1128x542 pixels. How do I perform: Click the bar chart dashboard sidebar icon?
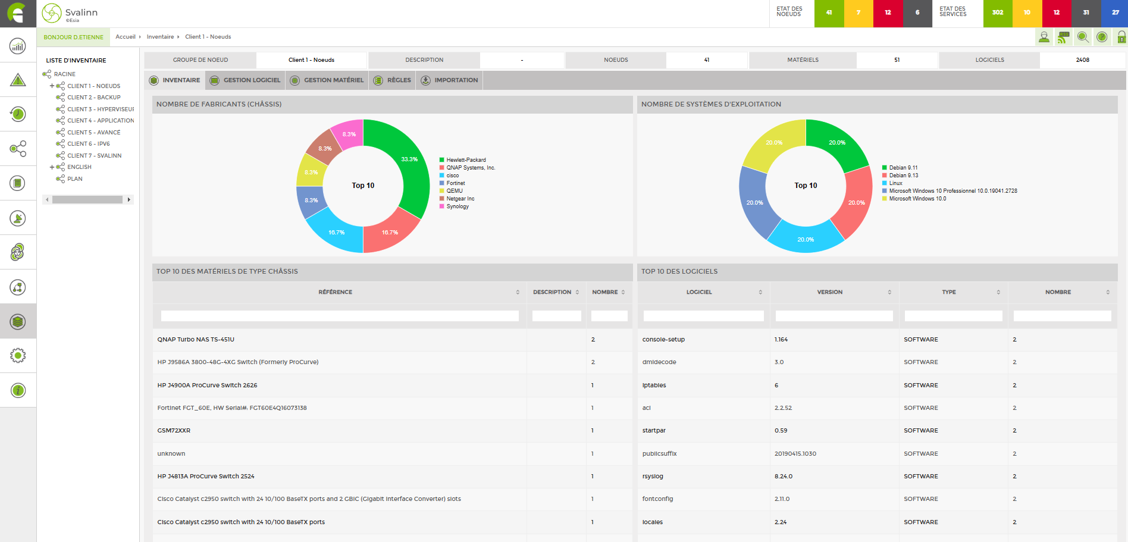point(18,46)
